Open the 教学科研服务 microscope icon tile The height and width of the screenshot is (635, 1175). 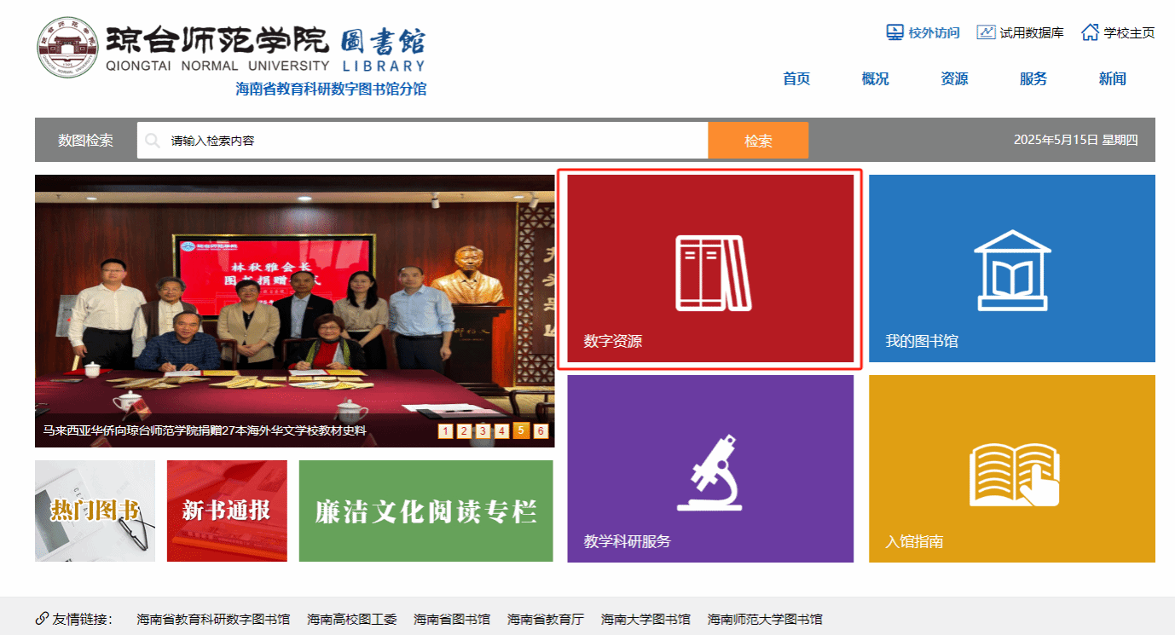[x=709, y=473]
